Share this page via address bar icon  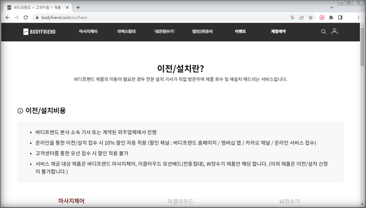click(301, 17)
